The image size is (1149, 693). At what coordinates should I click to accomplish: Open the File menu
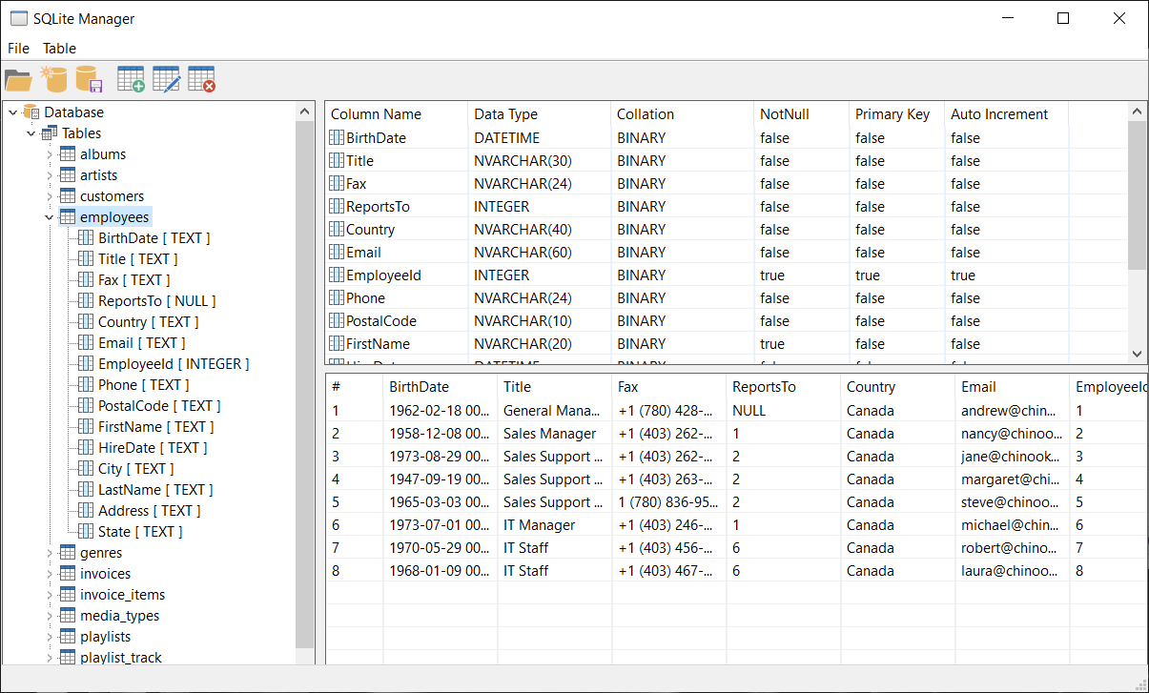[x=18, y=49]
